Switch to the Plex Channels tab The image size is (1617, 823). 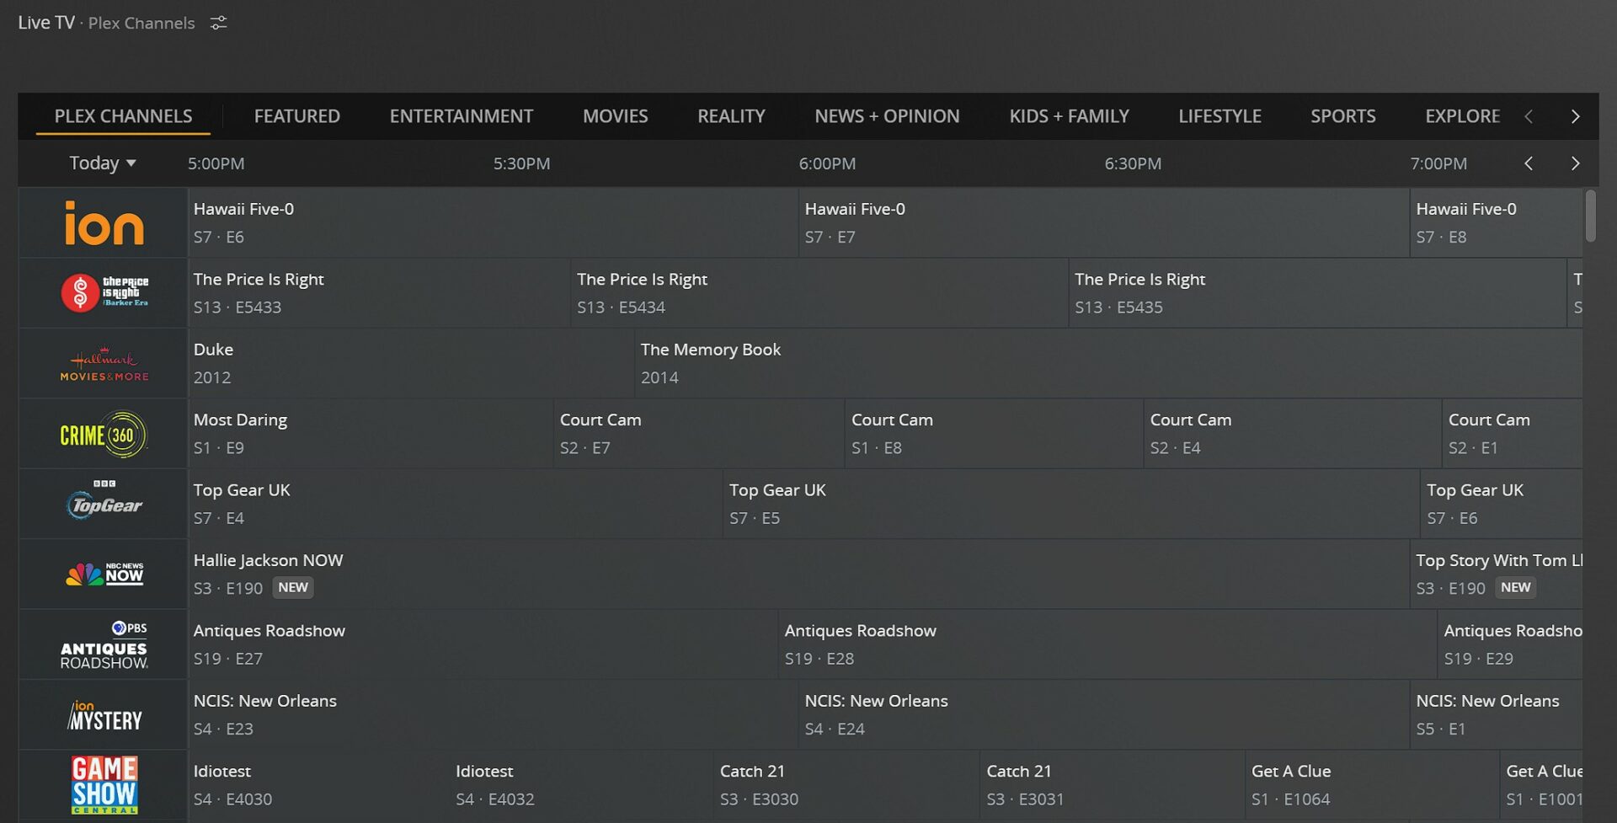123,116
